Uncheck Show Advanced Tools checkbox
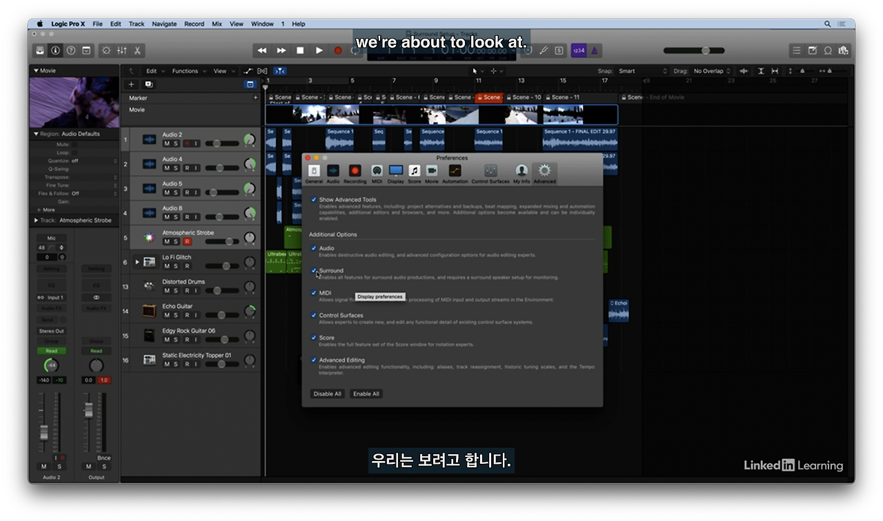 (314, 200)
